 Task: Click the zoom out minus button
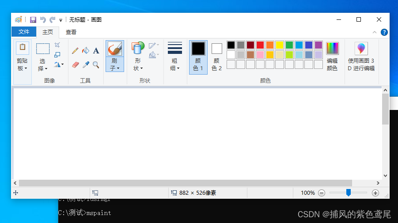point(322,193)
